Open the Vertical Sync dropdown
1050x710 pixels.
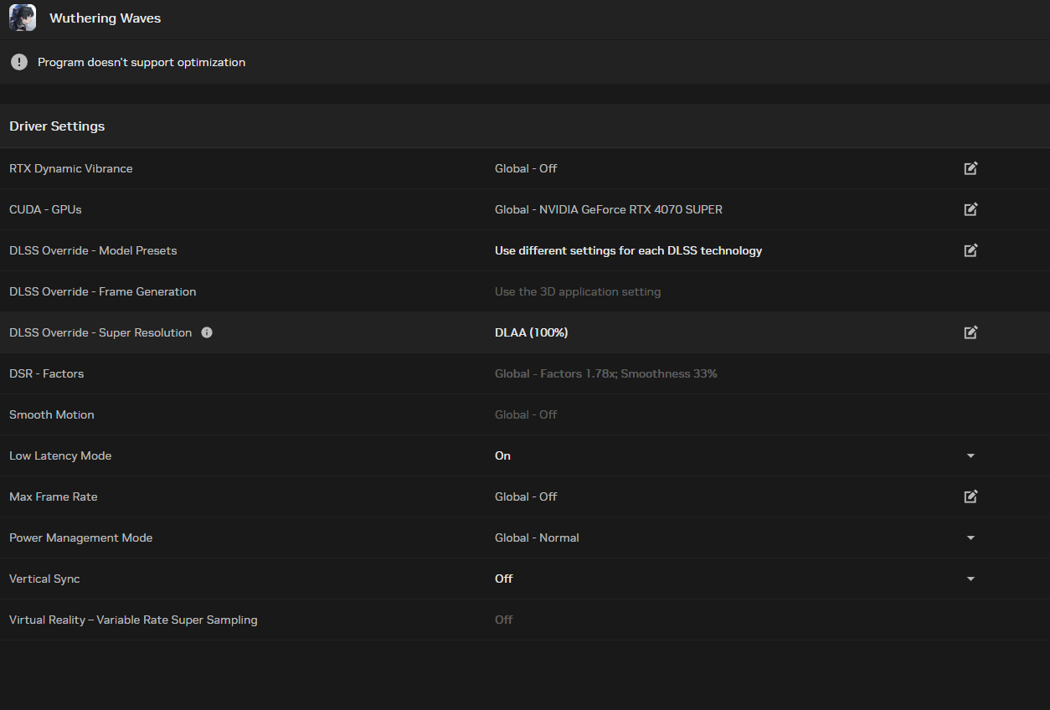pos(970,579)
